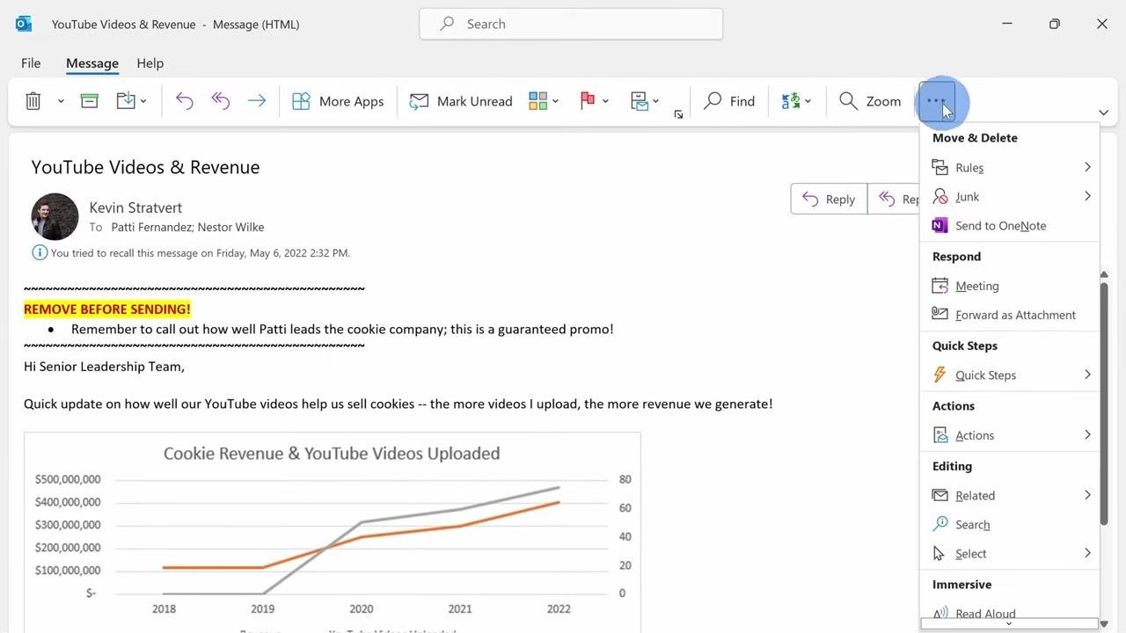Mark the message as Unread

pos(460,101)
